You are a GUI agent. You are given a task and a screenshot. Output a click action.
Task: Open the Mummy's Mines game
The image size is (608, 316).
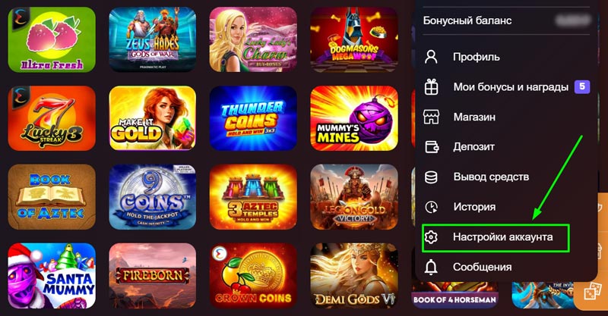pyautogui.click(x=354, y=118)
